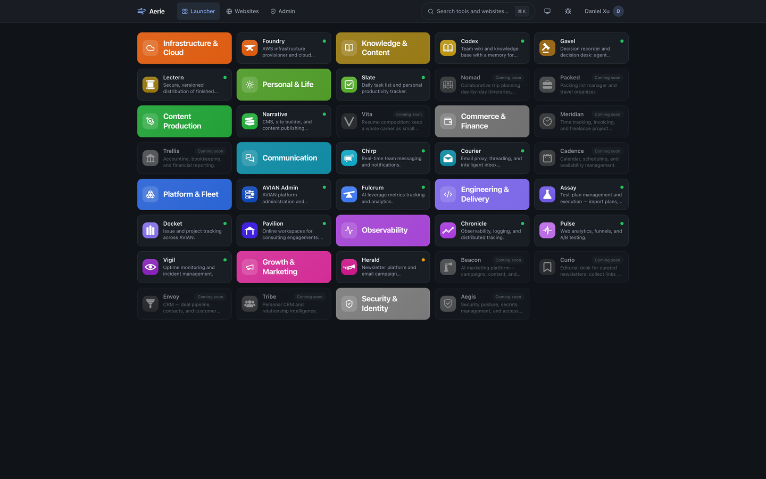Click the monitor display icon in header
The image size is (766, 479).
click(547, 11)
